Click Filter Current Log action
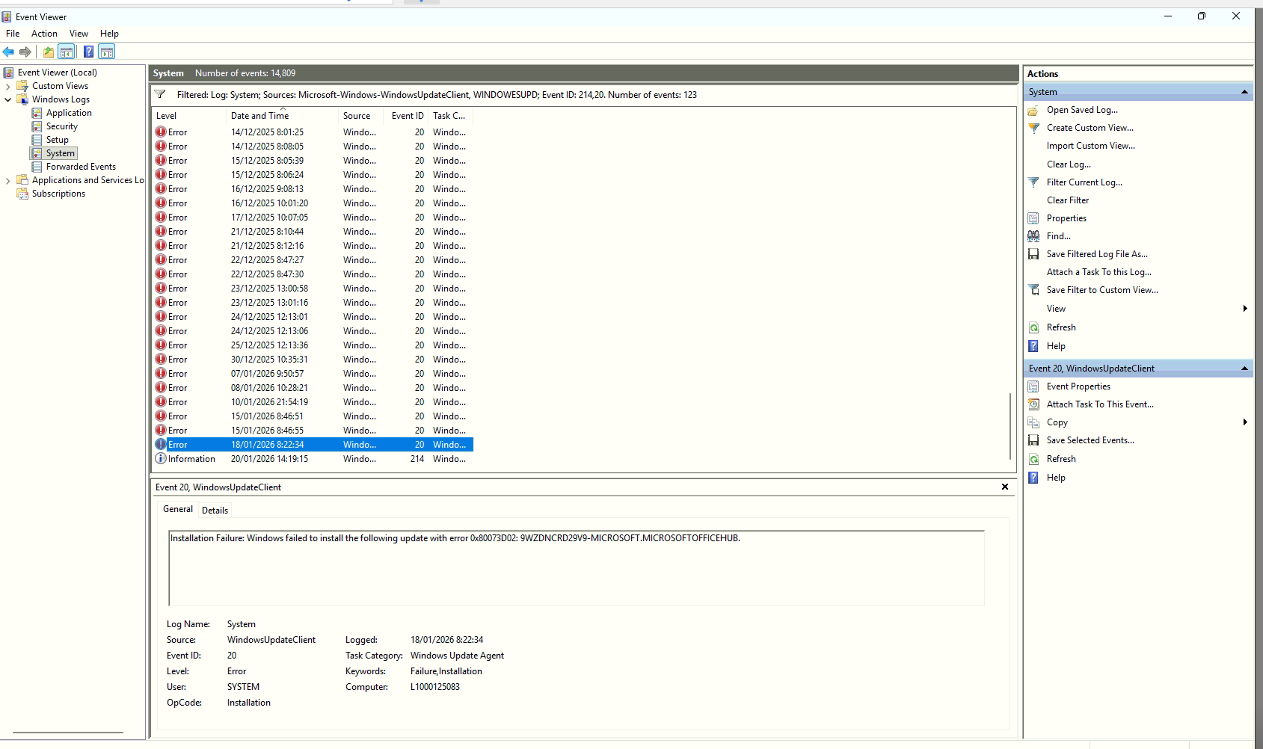Image resolution: width=1263 pixels, height=749 pixels. point(1084,182)
